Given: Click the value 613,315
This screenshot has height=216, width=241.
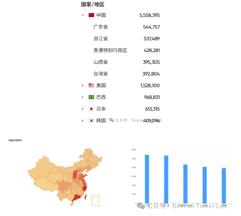Looking at the screenshot, I should click(x=152, y=109).
